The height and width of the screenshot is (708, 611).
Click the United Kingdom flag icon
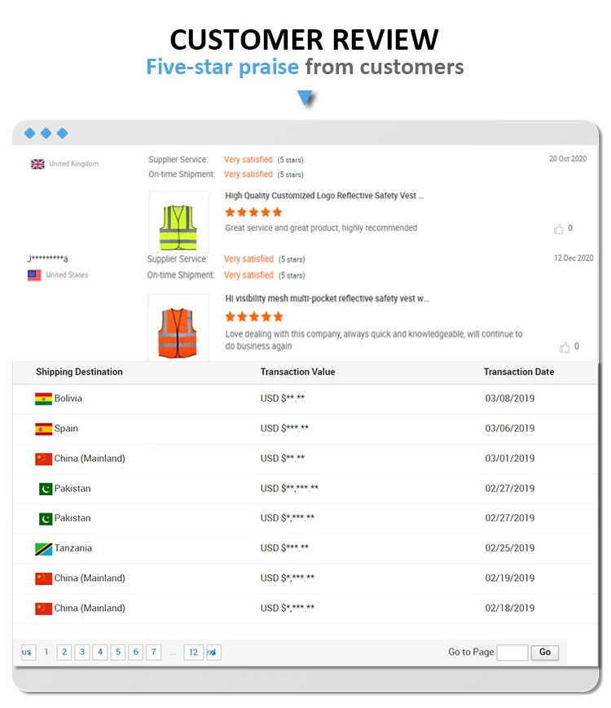pos(38,164)
